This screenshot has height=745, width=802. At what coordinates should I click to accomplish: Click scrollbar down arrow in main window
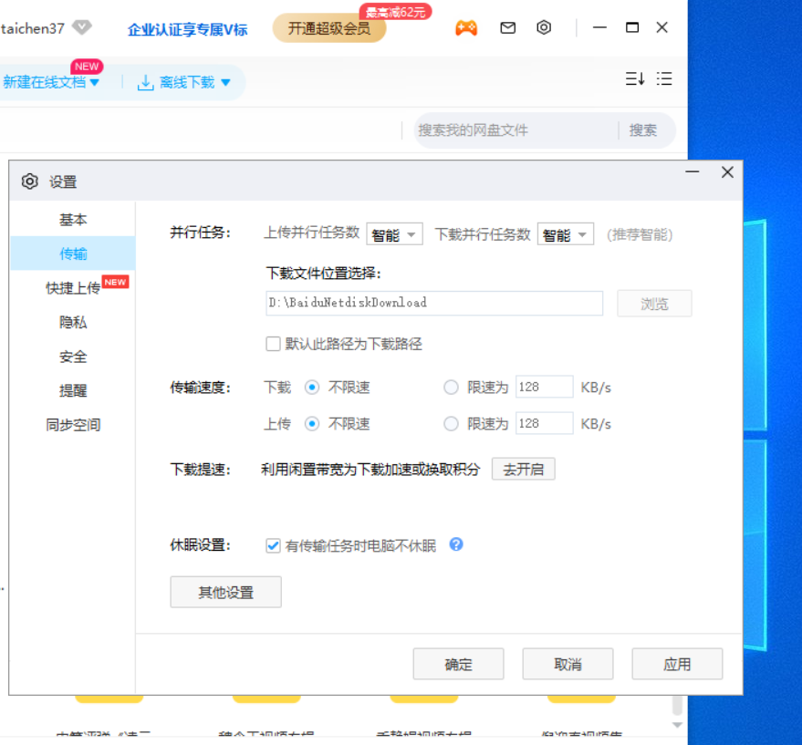677,725
